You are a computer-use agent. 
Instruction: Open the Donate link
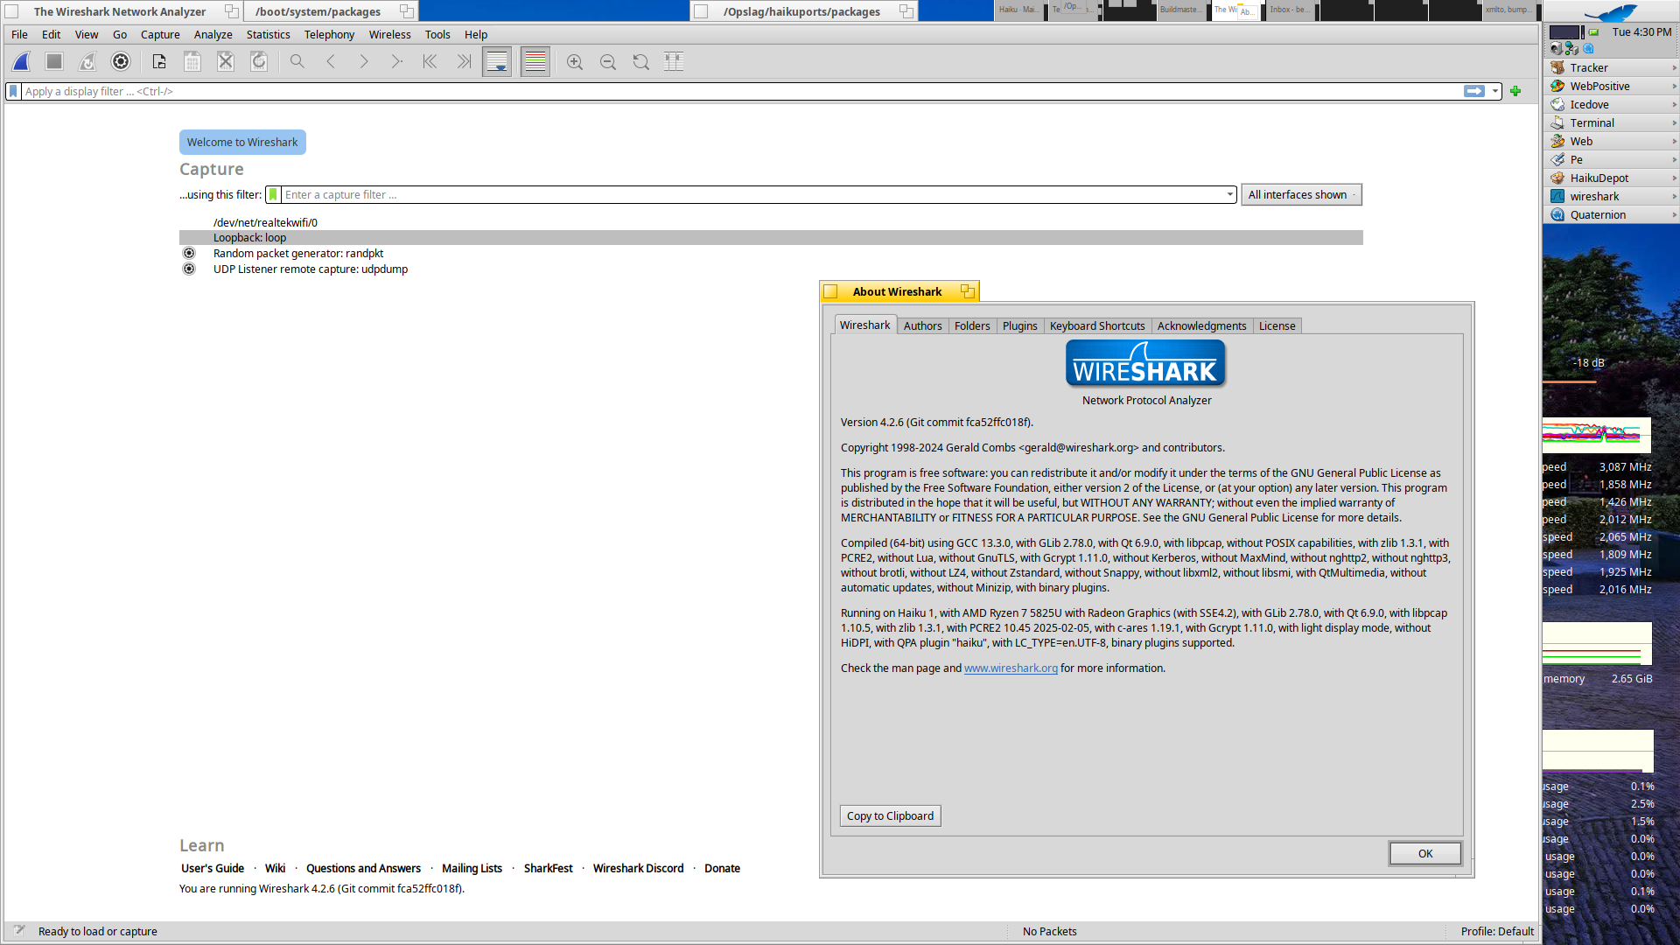722,868
